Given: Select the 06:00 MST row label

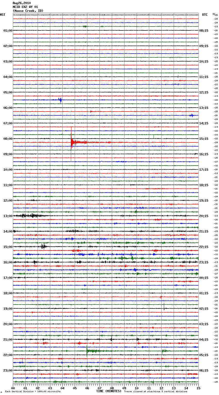Looking at the screenshot, I should point(8,108).
